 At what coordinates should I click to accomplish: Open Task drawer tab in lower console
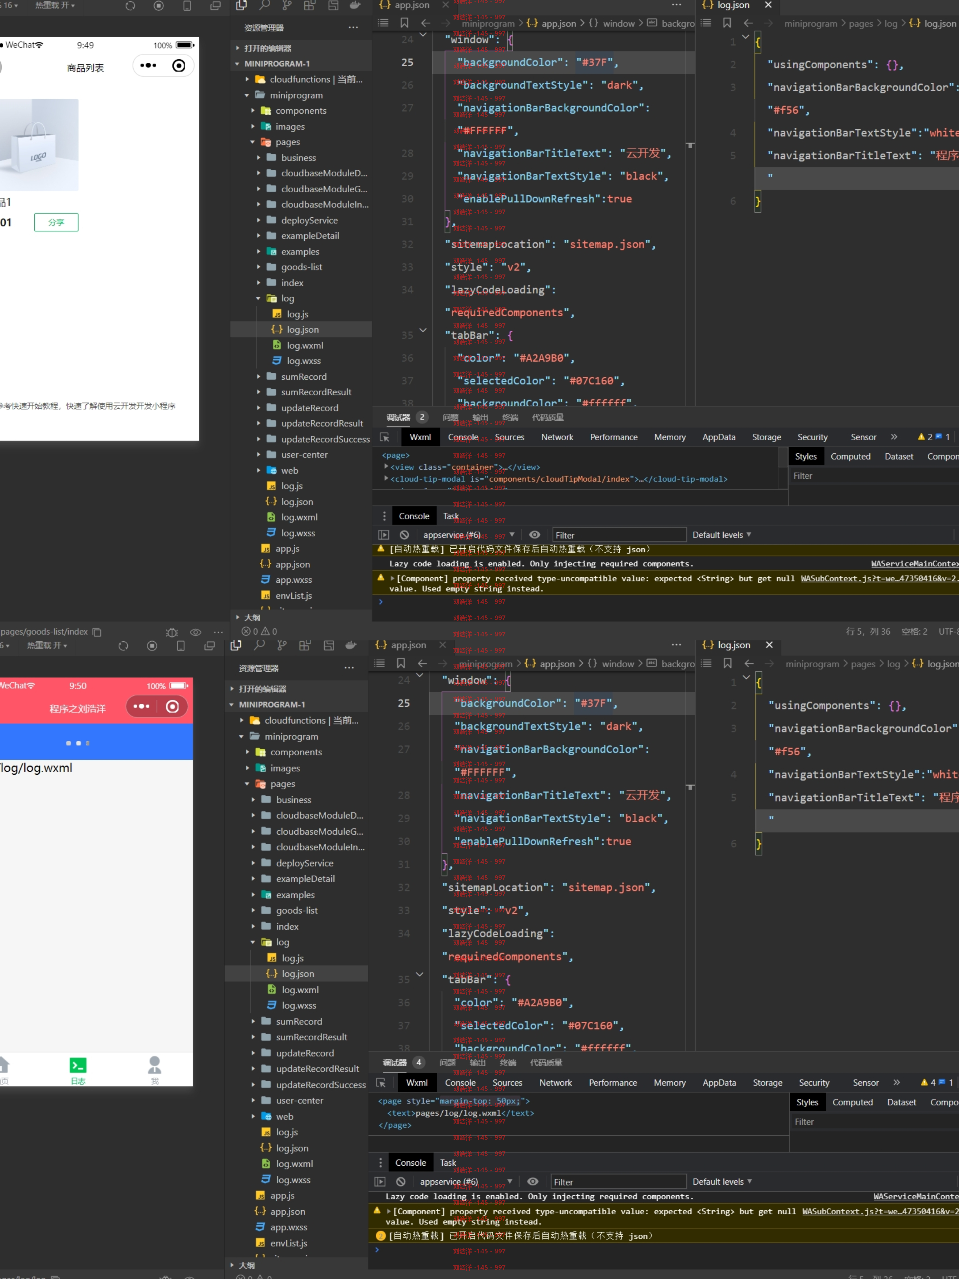pyautogui.click(x=448, y=1162)
